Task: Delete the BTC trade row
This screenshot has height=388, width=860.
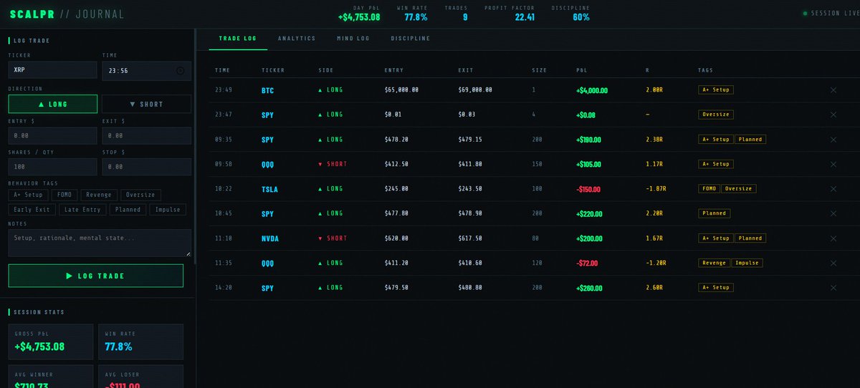Action: [x=833, y=90]
